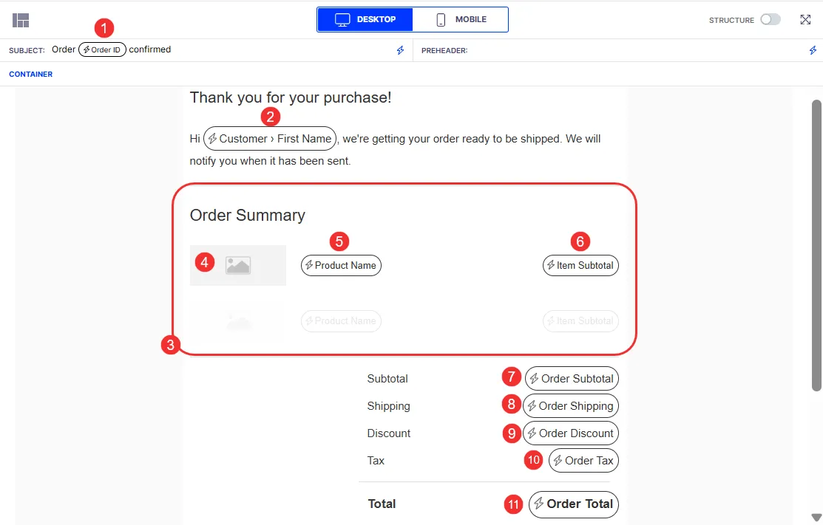Select the Product Name dynamic tag

(x=341, y=266)
